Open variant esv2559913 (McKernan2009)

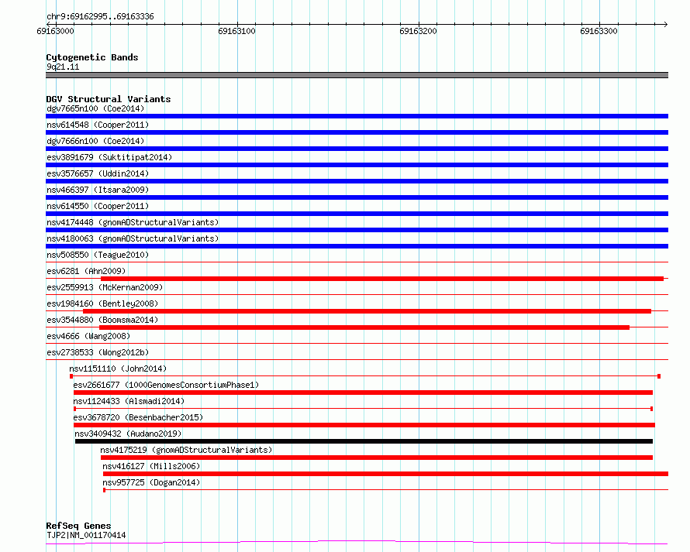[105, 287]
